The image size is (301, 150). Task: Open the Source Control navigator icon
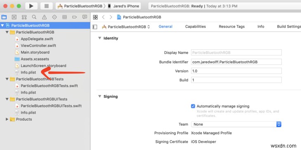tap(14, 17)
